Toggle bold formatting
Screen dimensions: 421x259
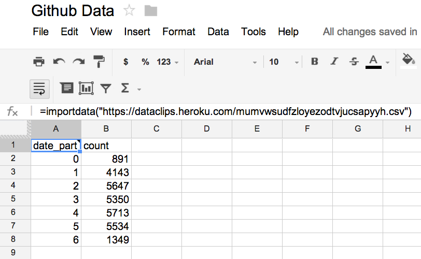tap(314, 62)
